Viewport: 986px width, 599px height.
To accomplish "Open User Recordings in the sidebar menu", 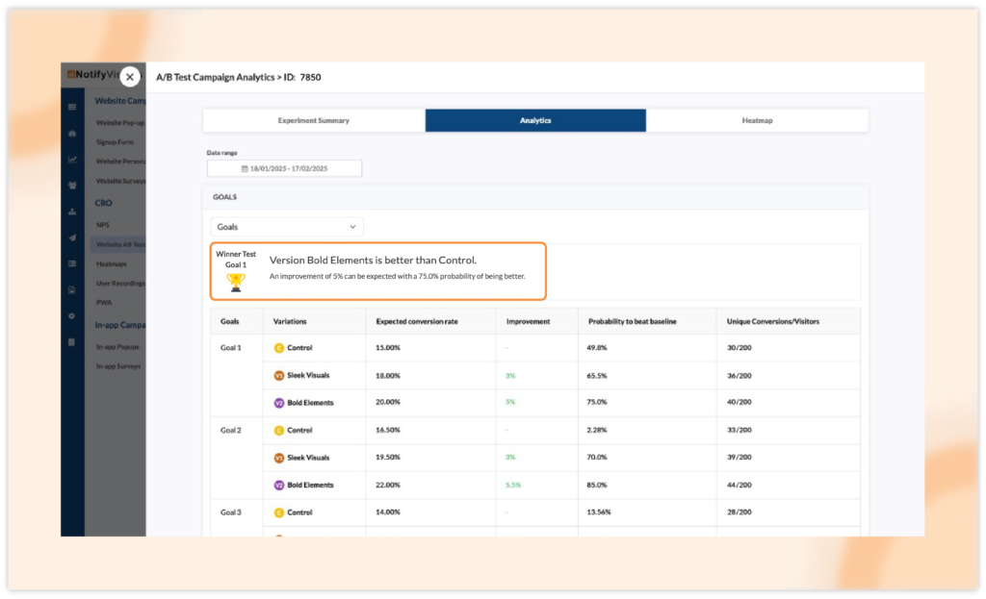I will [x=120, y=284].
